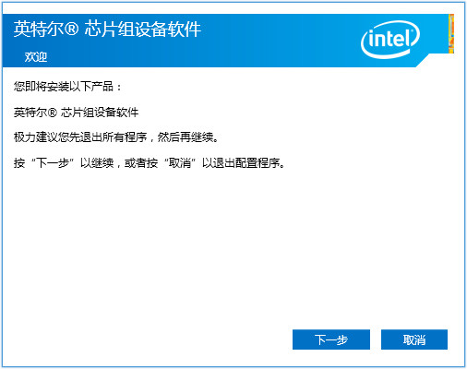Click the header title 英特尔® 芯片组设备软件
This screenshot has height=369, width=467.
point(107,30)
